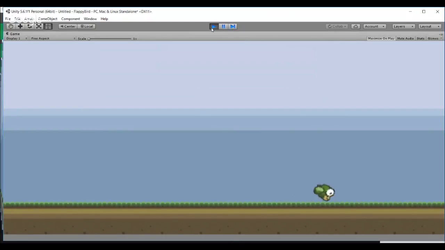Screen dimensions: 445x250
Task: Select the Rect Transform tool
Action: pyautogui.click(x=48, y=26)
